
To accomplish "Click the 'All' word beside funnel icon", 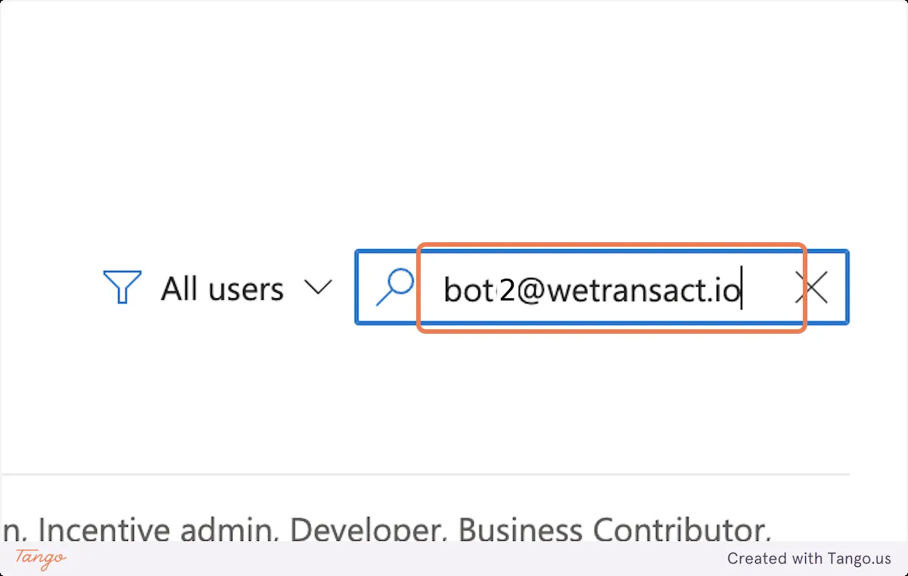I will [x=179, y=288].
